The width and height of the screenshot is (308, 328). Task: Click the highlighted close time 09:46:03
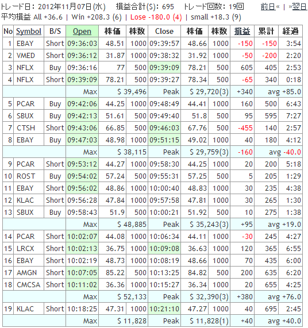164,128
